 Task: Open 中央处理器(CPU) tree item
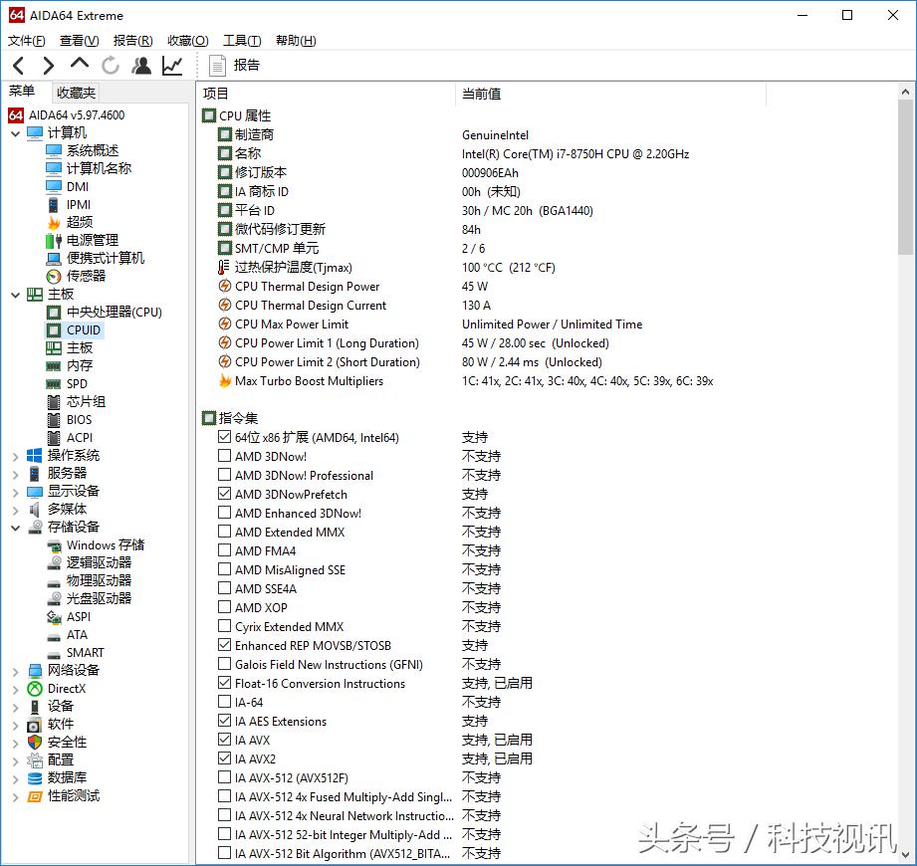(x=115, y=313)
